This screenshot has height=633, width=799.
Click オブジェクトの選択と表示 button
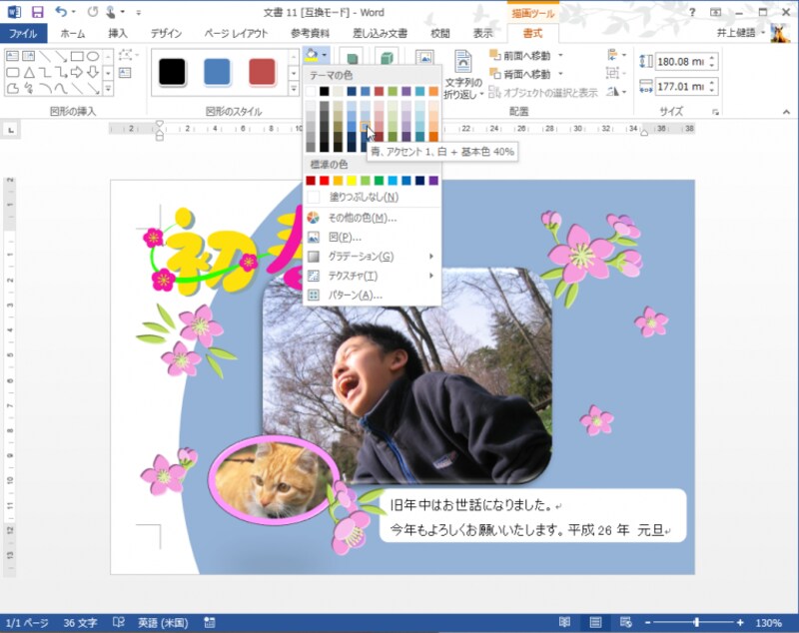click(x=543, y=93)
